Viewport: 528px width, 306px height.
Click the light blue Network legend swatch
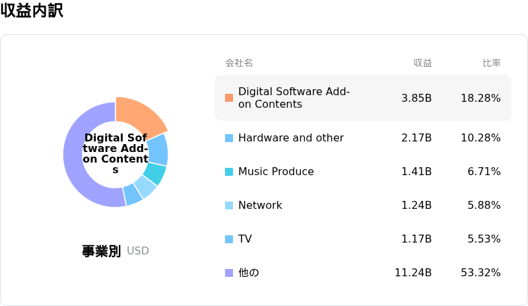coord(229,206)
